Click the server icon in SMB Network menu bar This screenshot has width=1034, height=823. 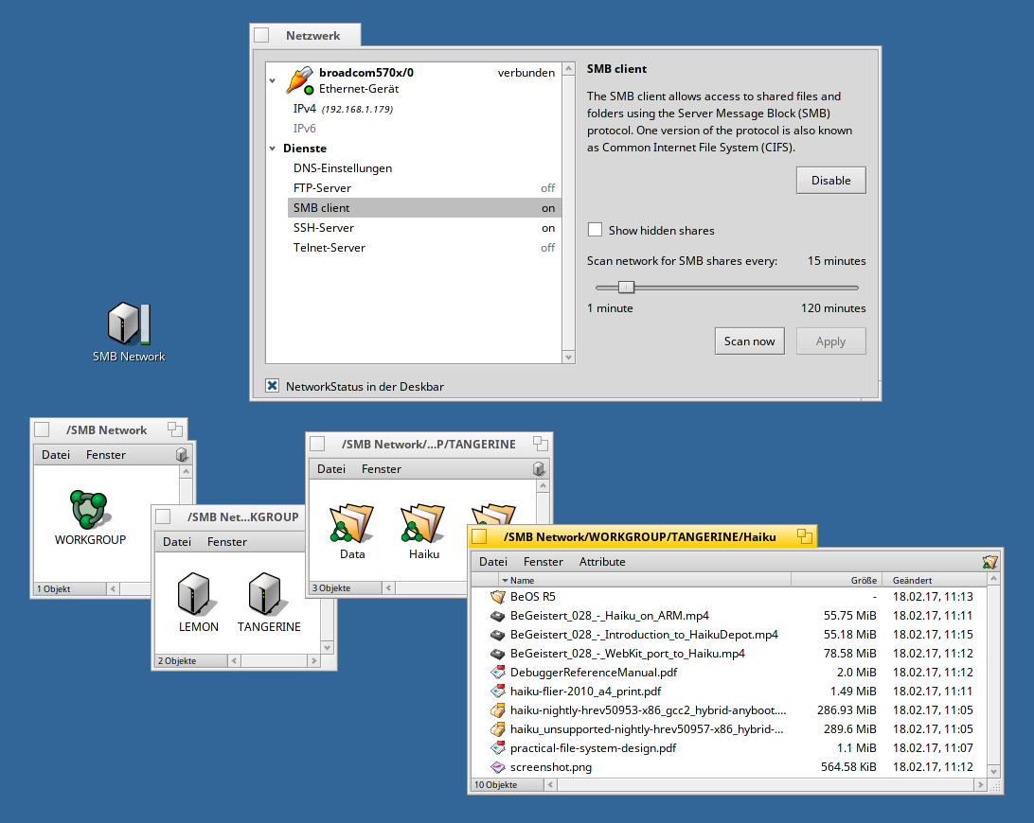click(182, 455)
